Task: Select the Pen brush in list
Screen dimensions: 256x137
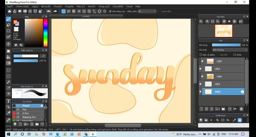Action: pyautogui.click(x=28, y=110)
